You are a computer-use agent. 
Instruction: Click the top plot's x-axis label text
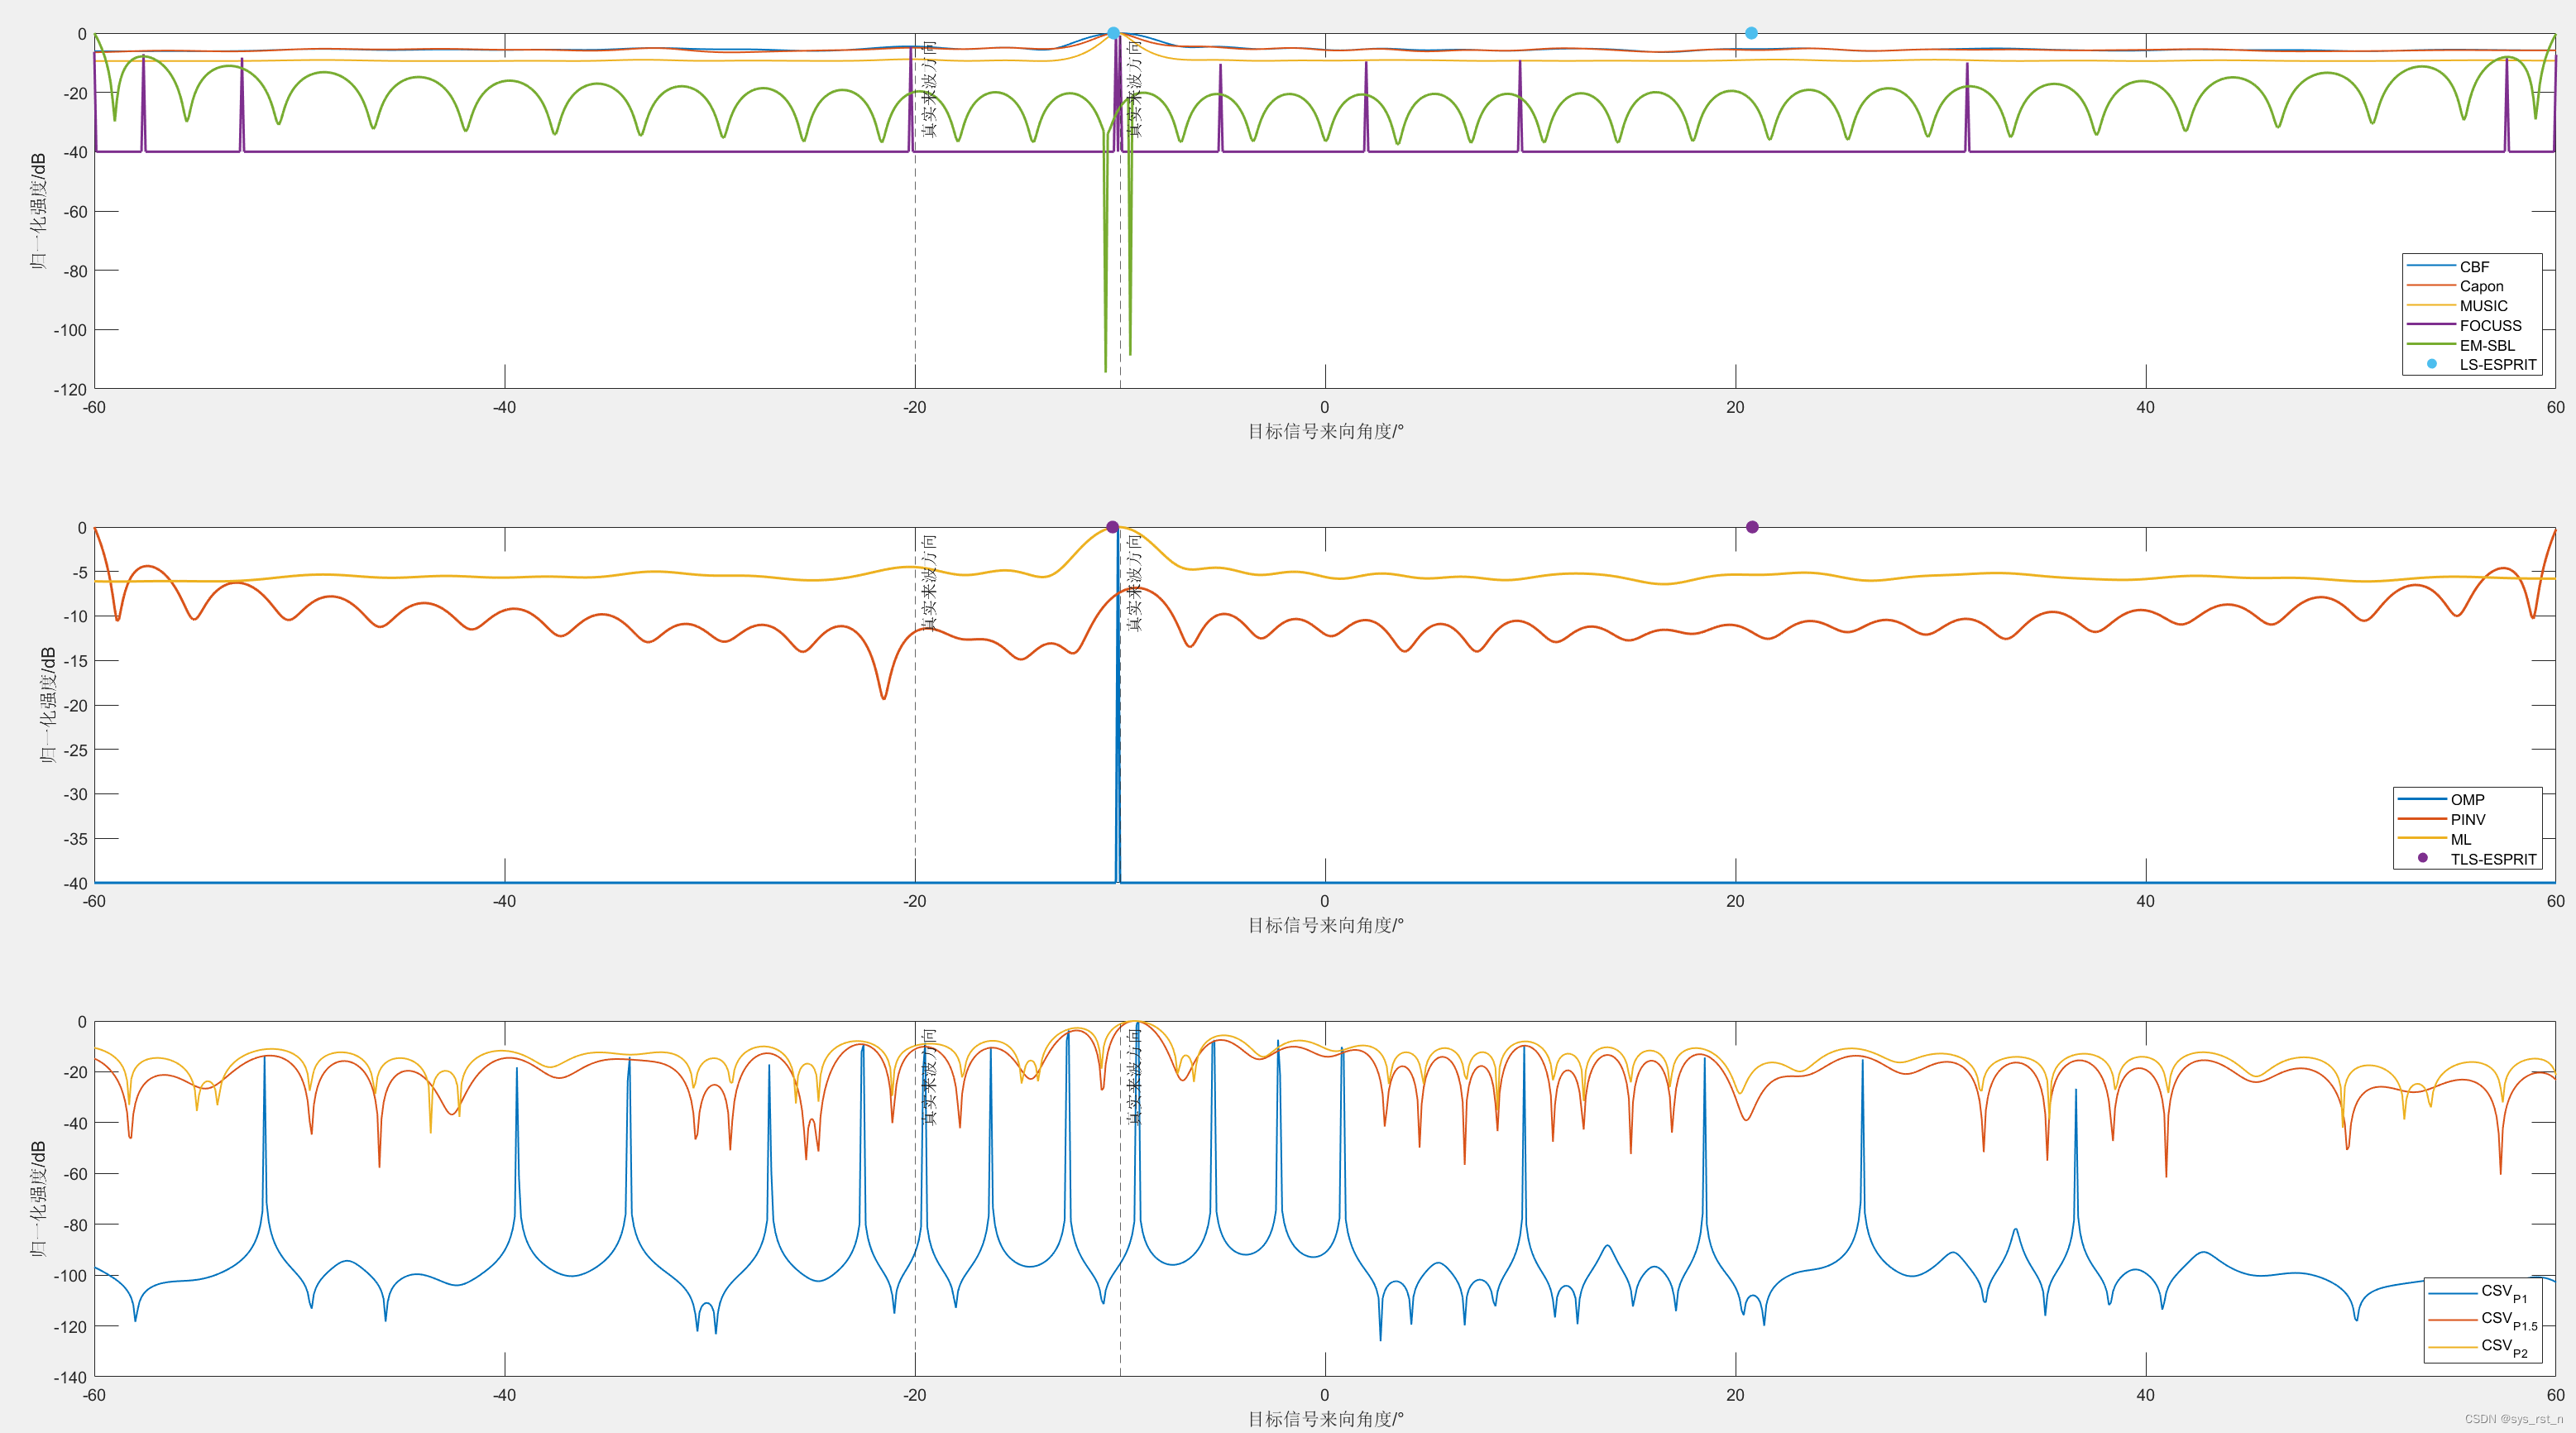(1325, 431)
